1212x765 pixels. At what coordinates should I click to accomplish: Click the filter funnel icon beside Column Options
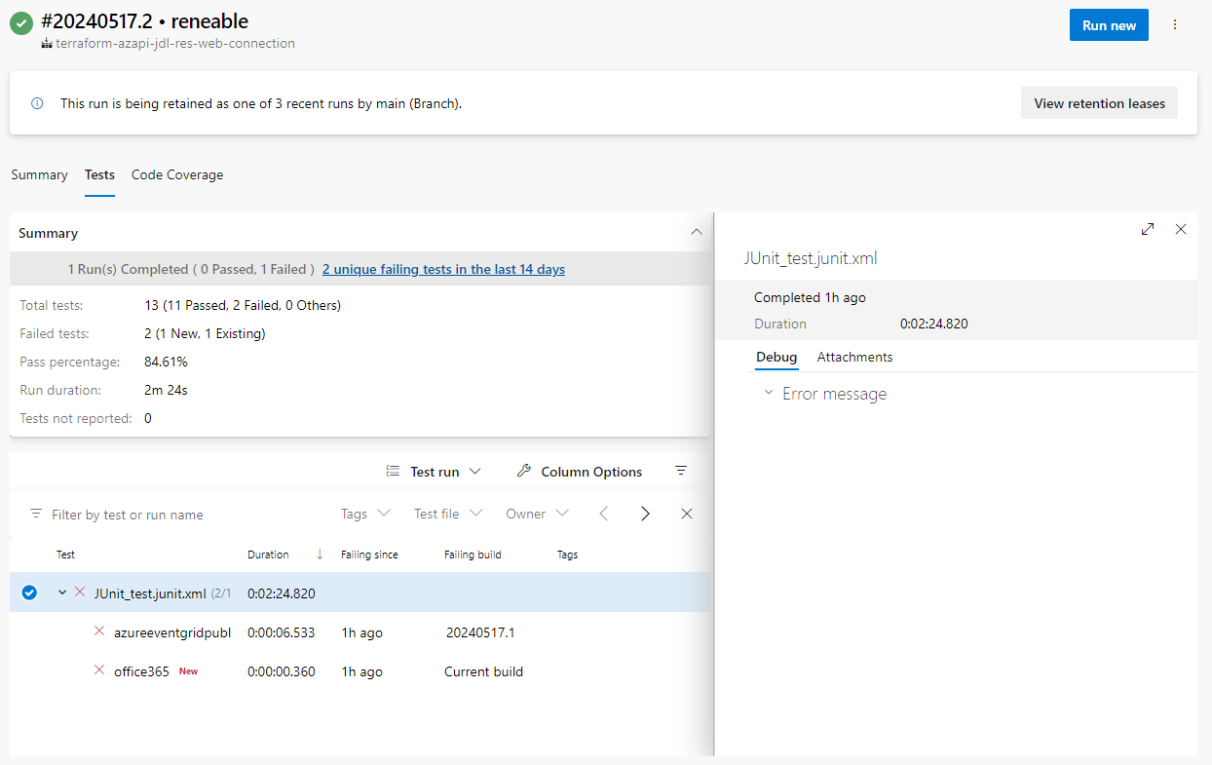tap(681, 472)
